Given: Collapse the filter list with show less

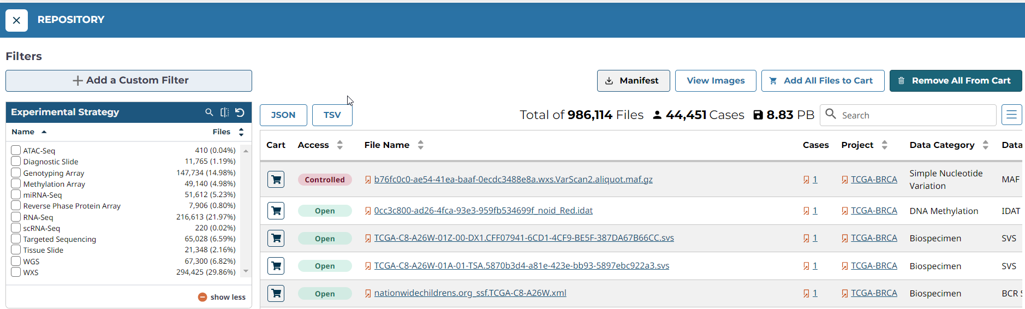Looking at the screenshot, I should pos(222,297).
